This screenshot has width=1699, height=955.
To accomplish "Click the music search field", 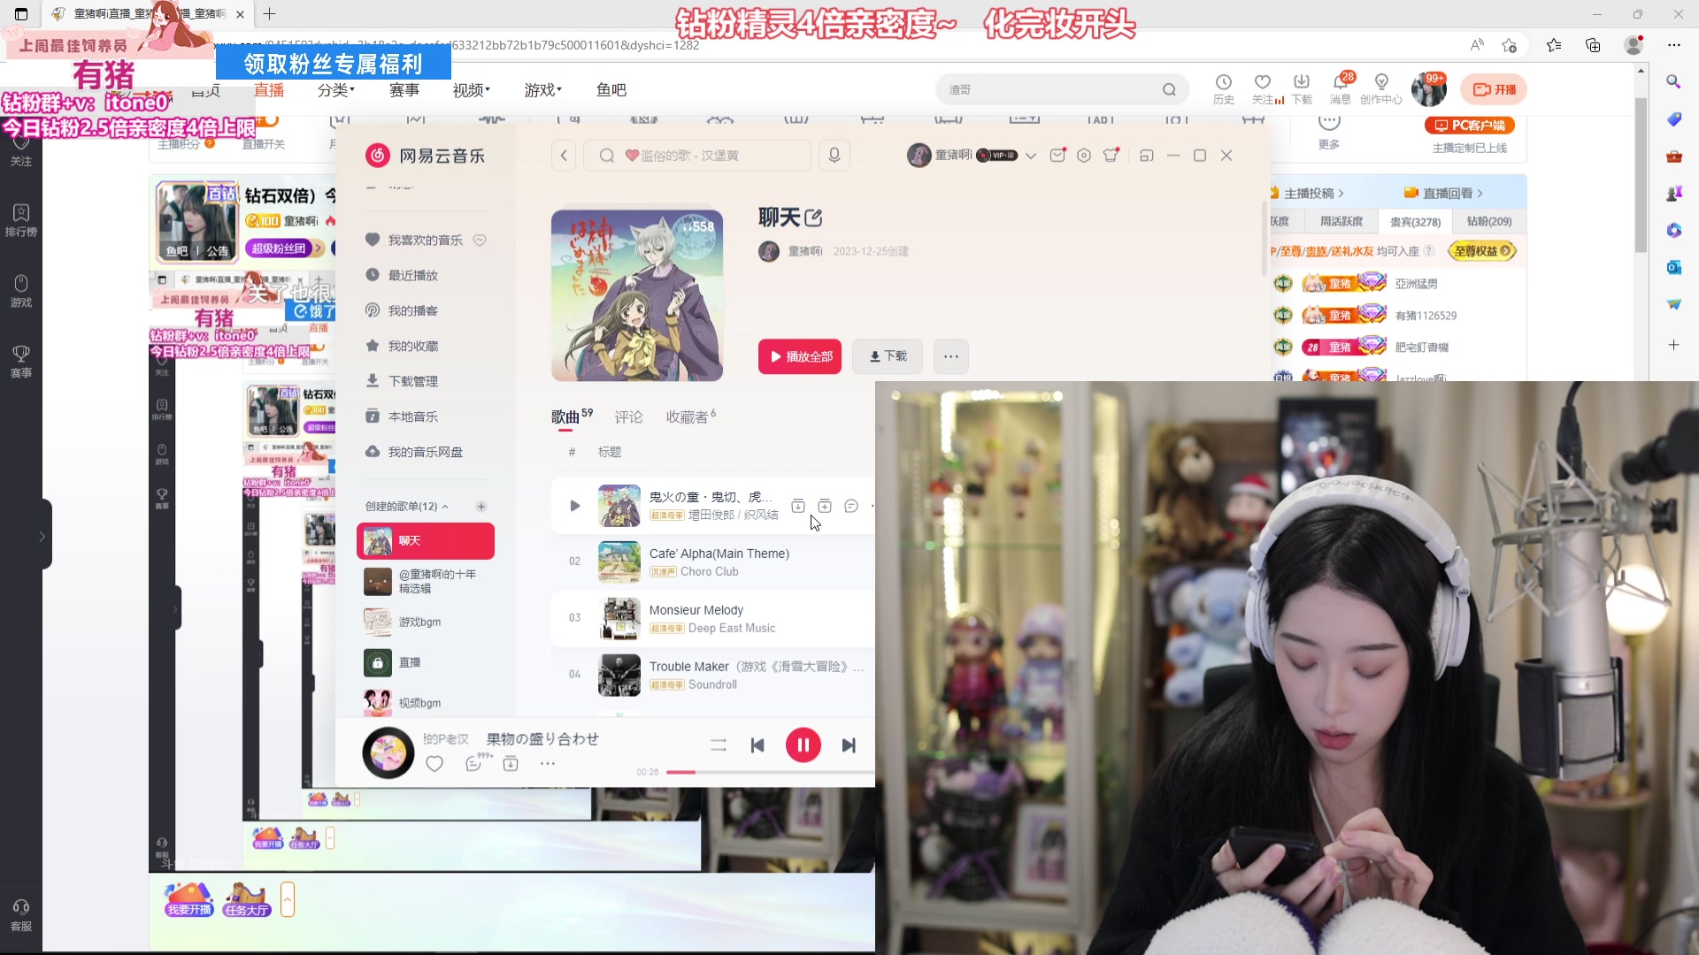I will (x=697, y=156).
